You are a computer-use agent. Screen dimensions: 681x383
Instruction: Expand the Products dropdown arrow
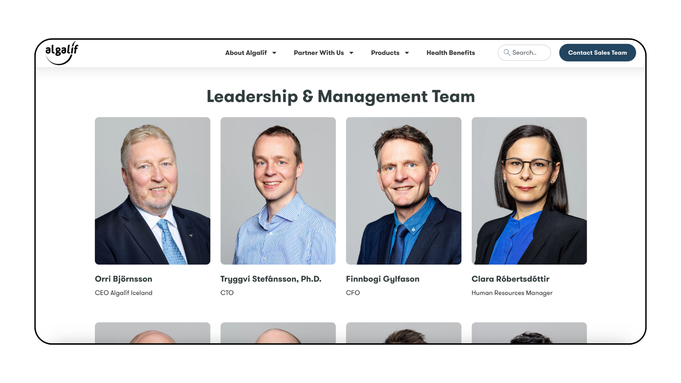tap(407, 53)
